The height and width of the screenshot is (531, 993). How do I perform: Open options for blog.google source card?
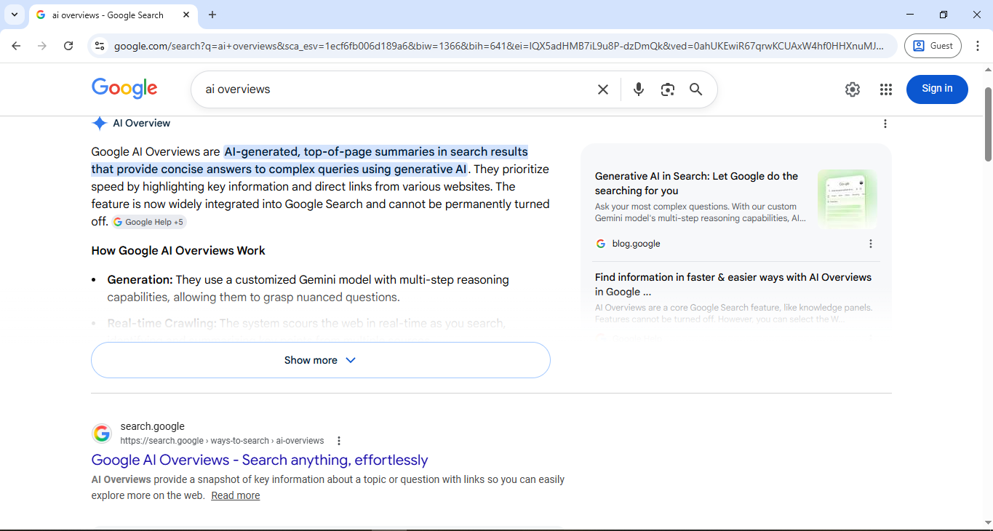pos(871,244)
